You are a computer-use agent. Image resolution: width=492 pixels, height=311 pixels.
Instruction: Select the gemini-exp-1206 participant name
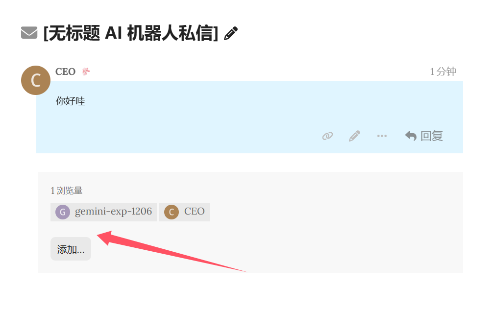coord(113,212)
